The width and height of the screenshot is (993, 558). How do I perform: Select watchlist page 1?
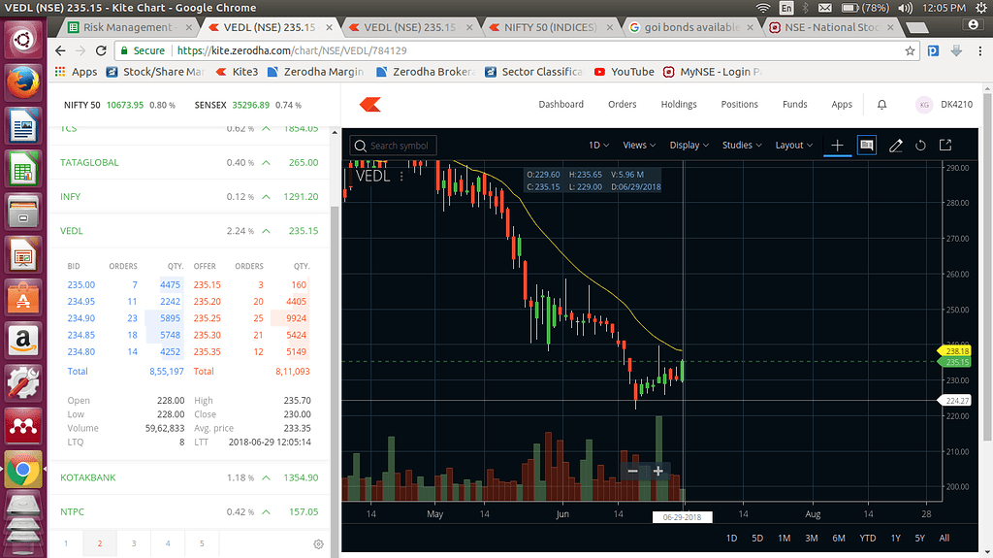tap(66, 543)
